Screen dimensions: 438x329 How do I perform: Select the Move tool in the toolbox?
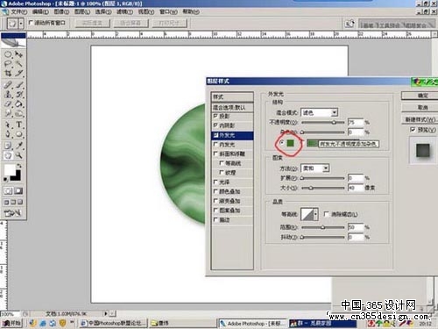19,54
